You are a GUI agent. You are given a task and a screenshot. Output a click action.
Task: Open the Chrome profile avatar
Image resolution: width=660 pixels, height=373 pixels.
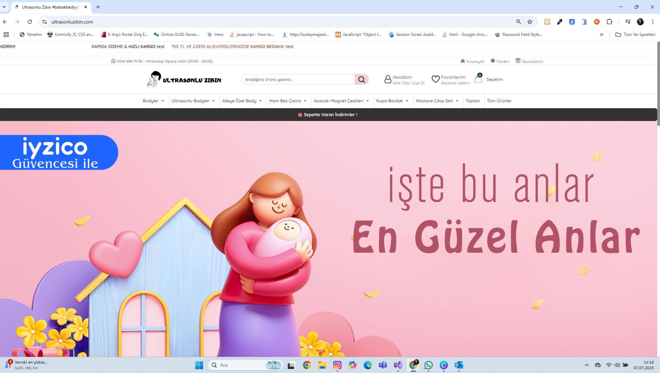640,22
